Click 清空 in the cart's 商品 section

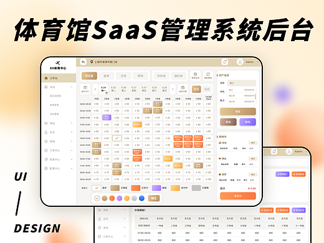point(253,158)
